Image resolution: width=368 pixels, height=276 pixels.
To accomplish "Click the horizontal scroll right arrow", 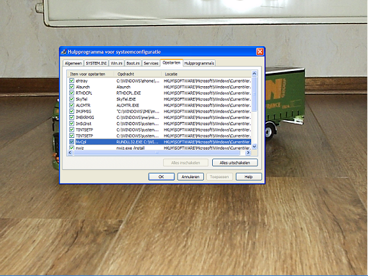I will click(248, 153).
